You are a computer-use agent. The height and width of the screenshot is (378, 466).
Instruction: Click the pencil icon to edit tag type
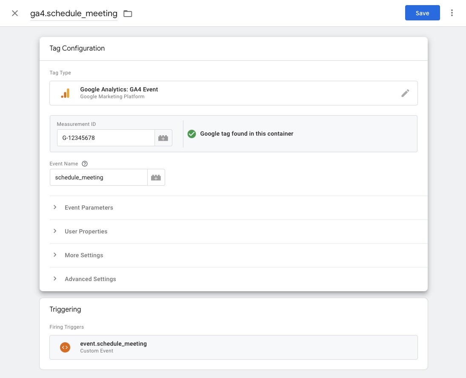(x=405, y=93)
